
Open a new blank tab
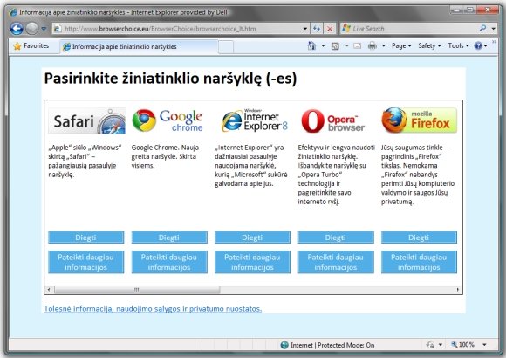tap(226, 47)
